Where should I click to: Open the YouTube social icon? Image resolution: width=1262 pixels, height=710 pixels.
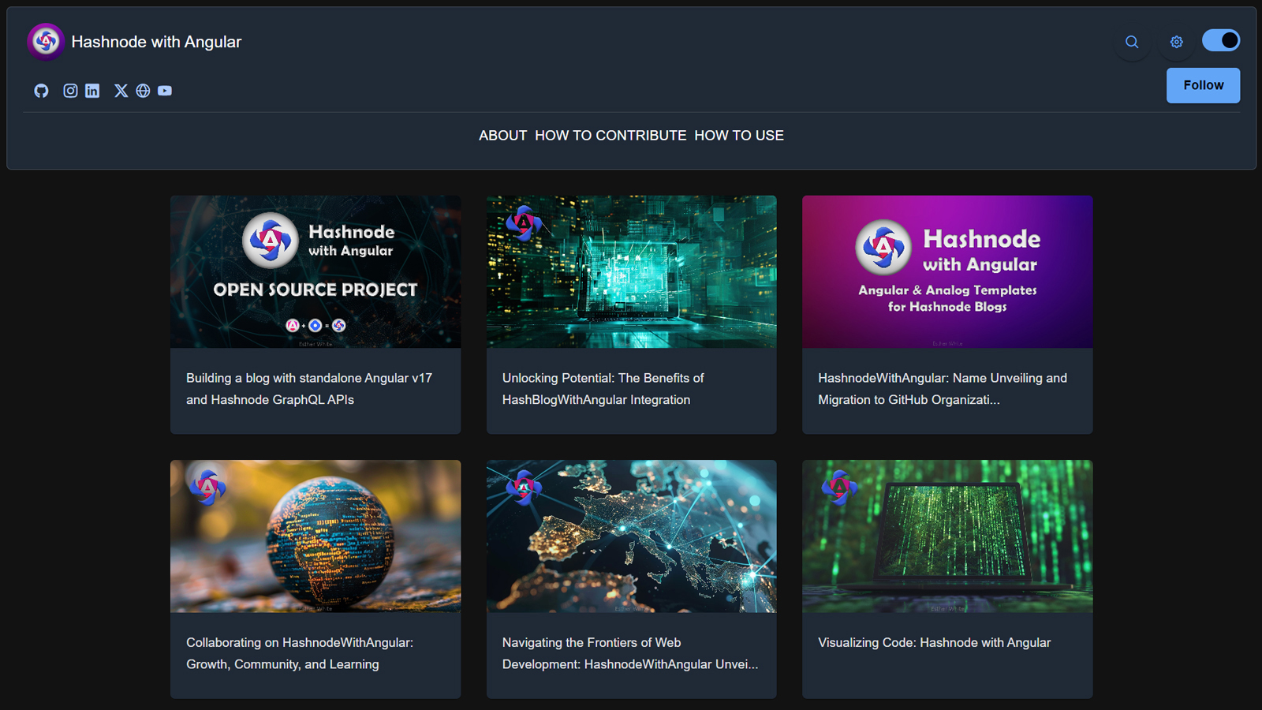coord(165,91)
